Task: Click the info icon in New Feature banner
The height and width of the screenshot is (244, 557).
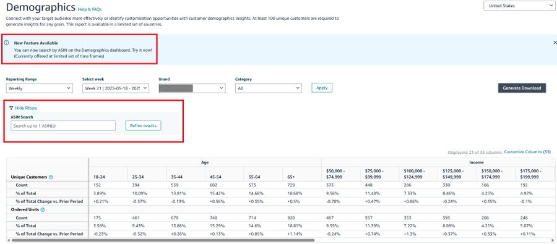Action: click(x=7, y=43)
